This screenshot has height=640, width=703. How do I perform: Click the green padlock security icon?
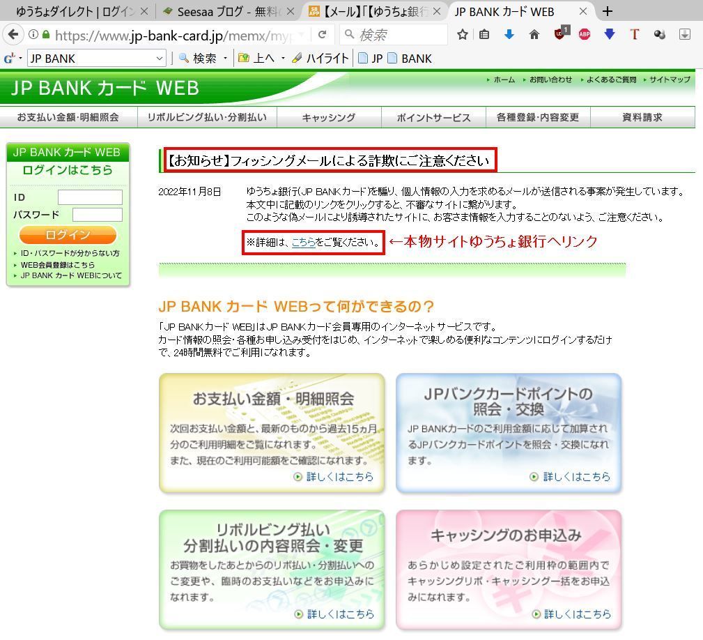coord(46,34)
